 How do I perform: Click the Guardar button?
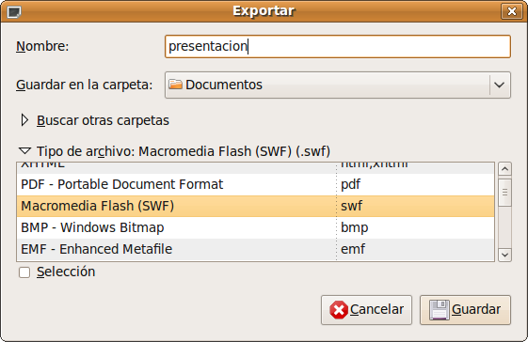(465, 310)
